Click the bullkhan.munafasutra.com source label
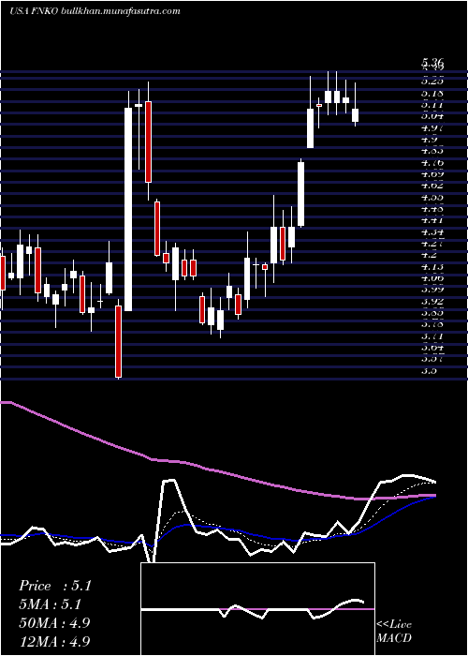 (x=121, y=11)
